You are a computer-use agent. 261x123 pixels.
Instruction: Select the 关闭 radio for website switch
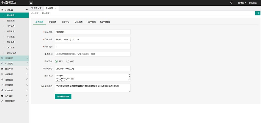point(68,61)
